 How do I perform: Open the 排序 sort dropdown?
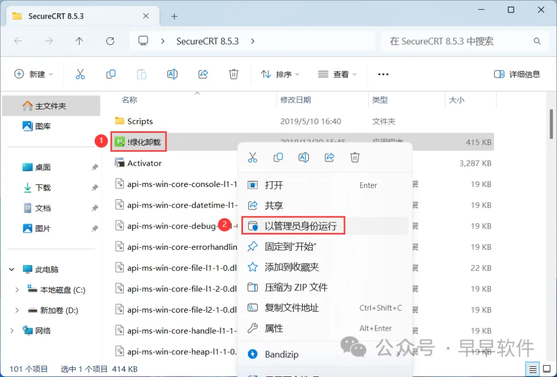coord(280,74)
